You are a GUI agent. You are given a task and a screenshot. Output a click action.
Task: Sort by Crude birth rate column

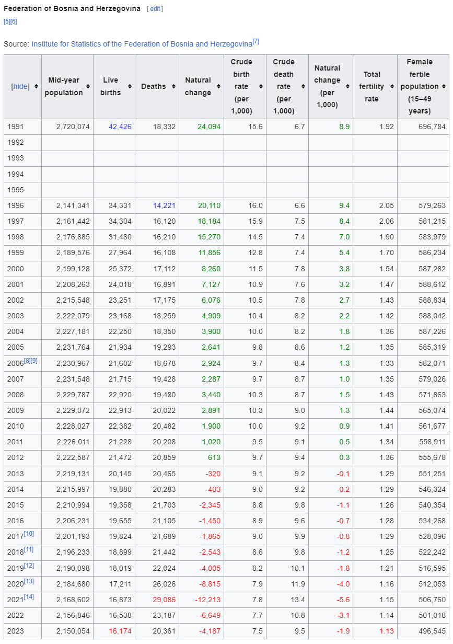261,87
